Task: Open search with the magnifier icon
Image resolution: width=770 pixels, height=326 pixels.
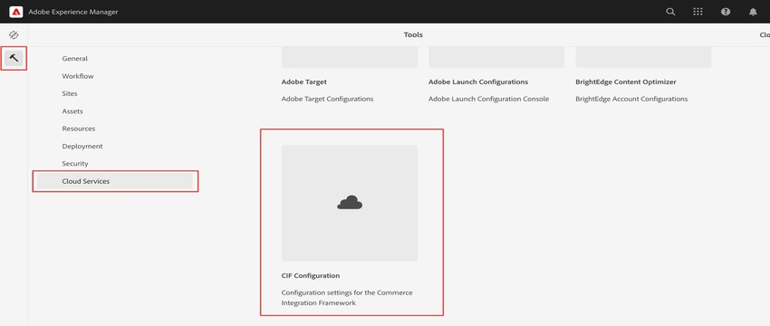Action: click(670, 12)
